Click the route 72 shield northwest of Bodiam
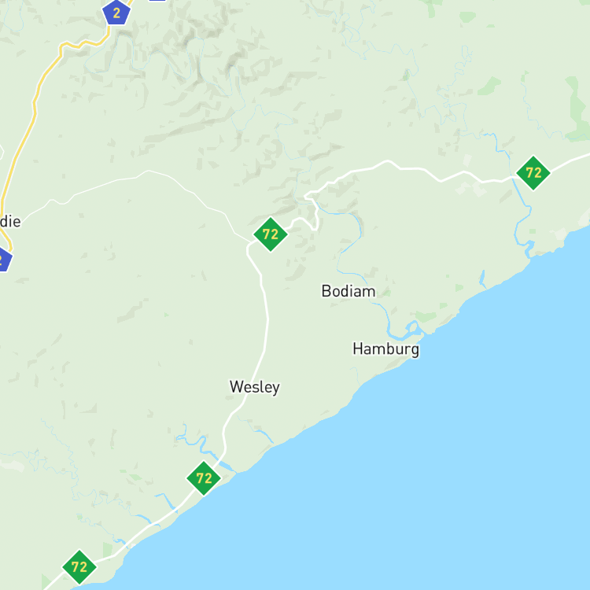 coord(270,234)
